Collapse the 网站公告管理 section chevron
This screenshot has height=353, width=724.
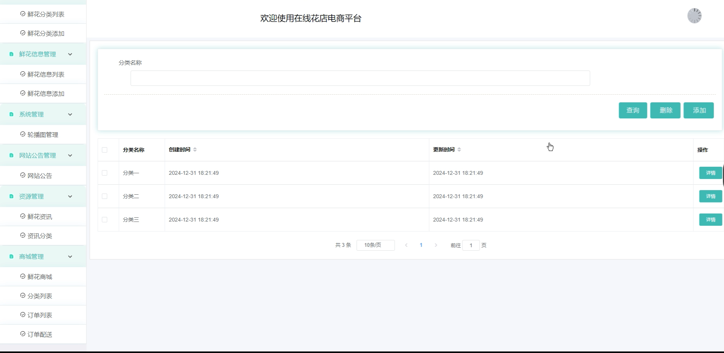tap(70, 155)
